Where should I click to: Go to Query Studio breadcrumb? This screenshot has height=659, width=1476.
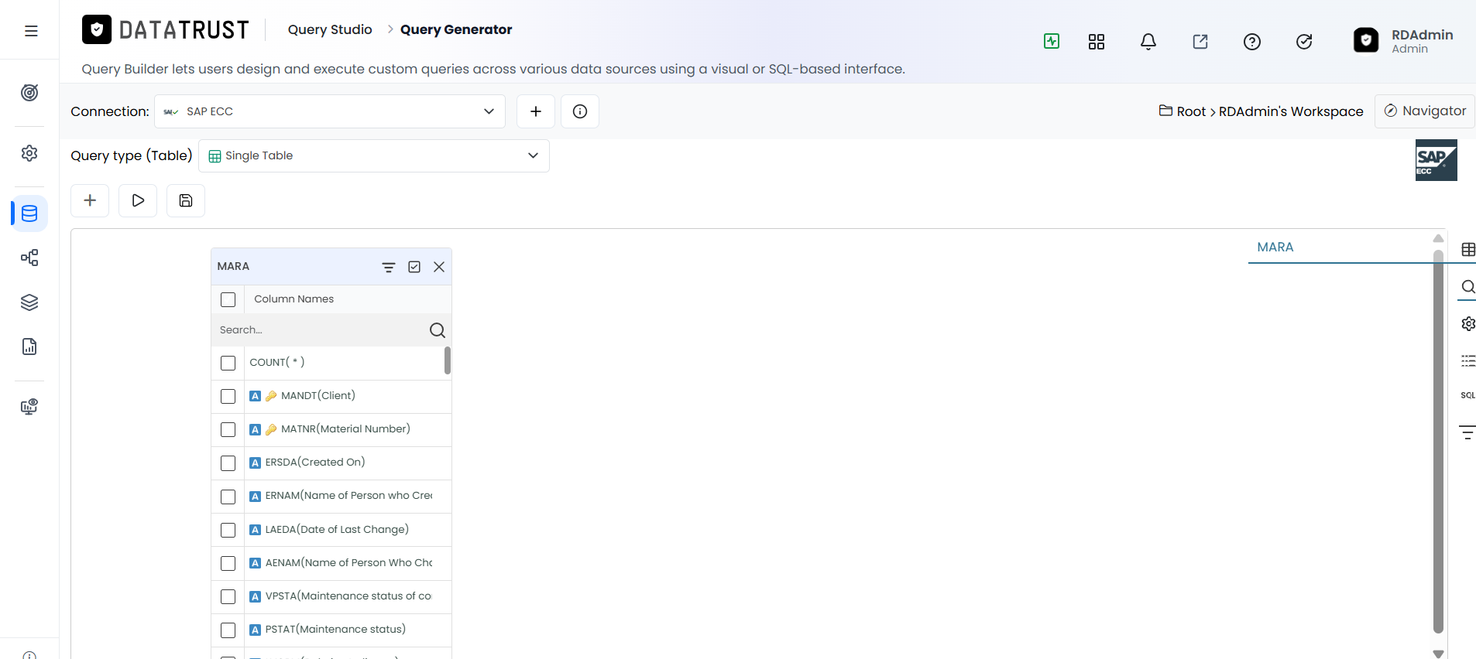330,29
